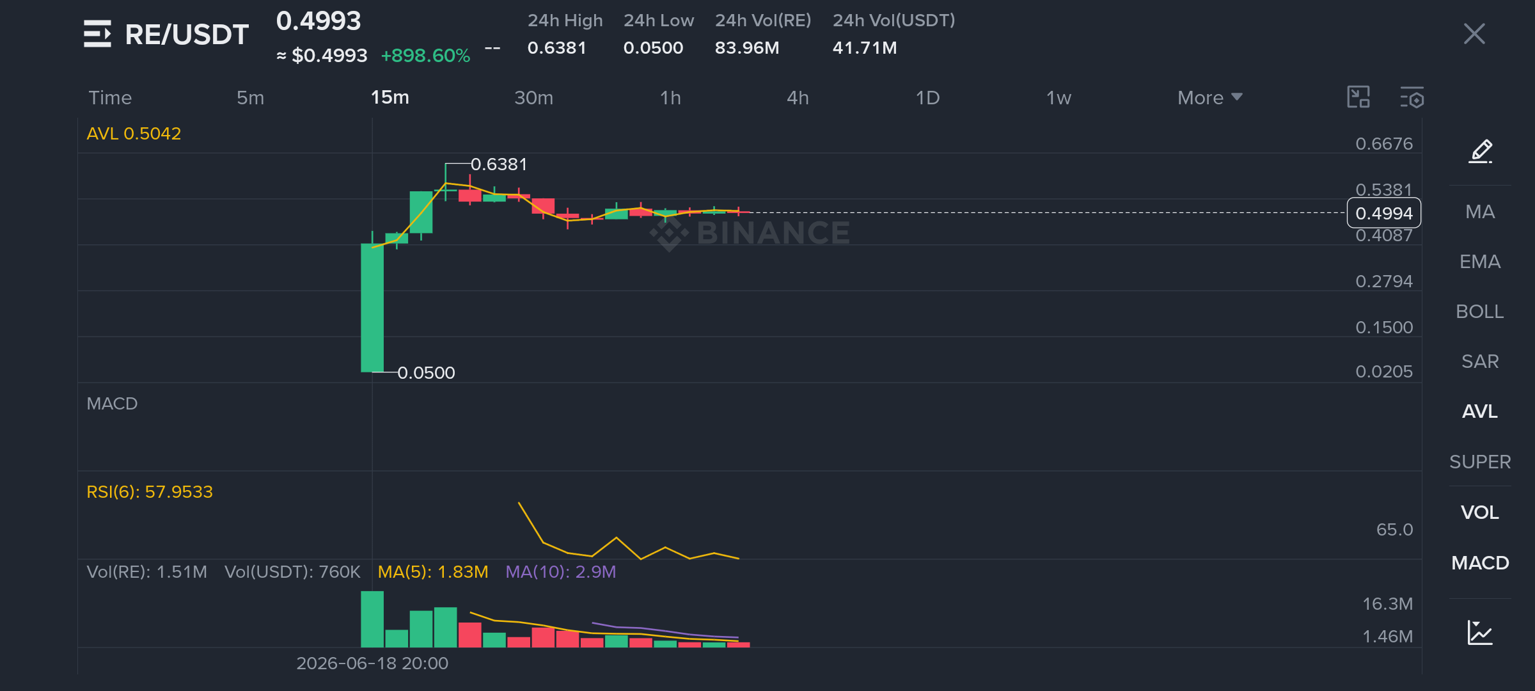This screenshot has width=1535, height=691.
Task: Switch to Time line chart
Action: tap(110, 97)
